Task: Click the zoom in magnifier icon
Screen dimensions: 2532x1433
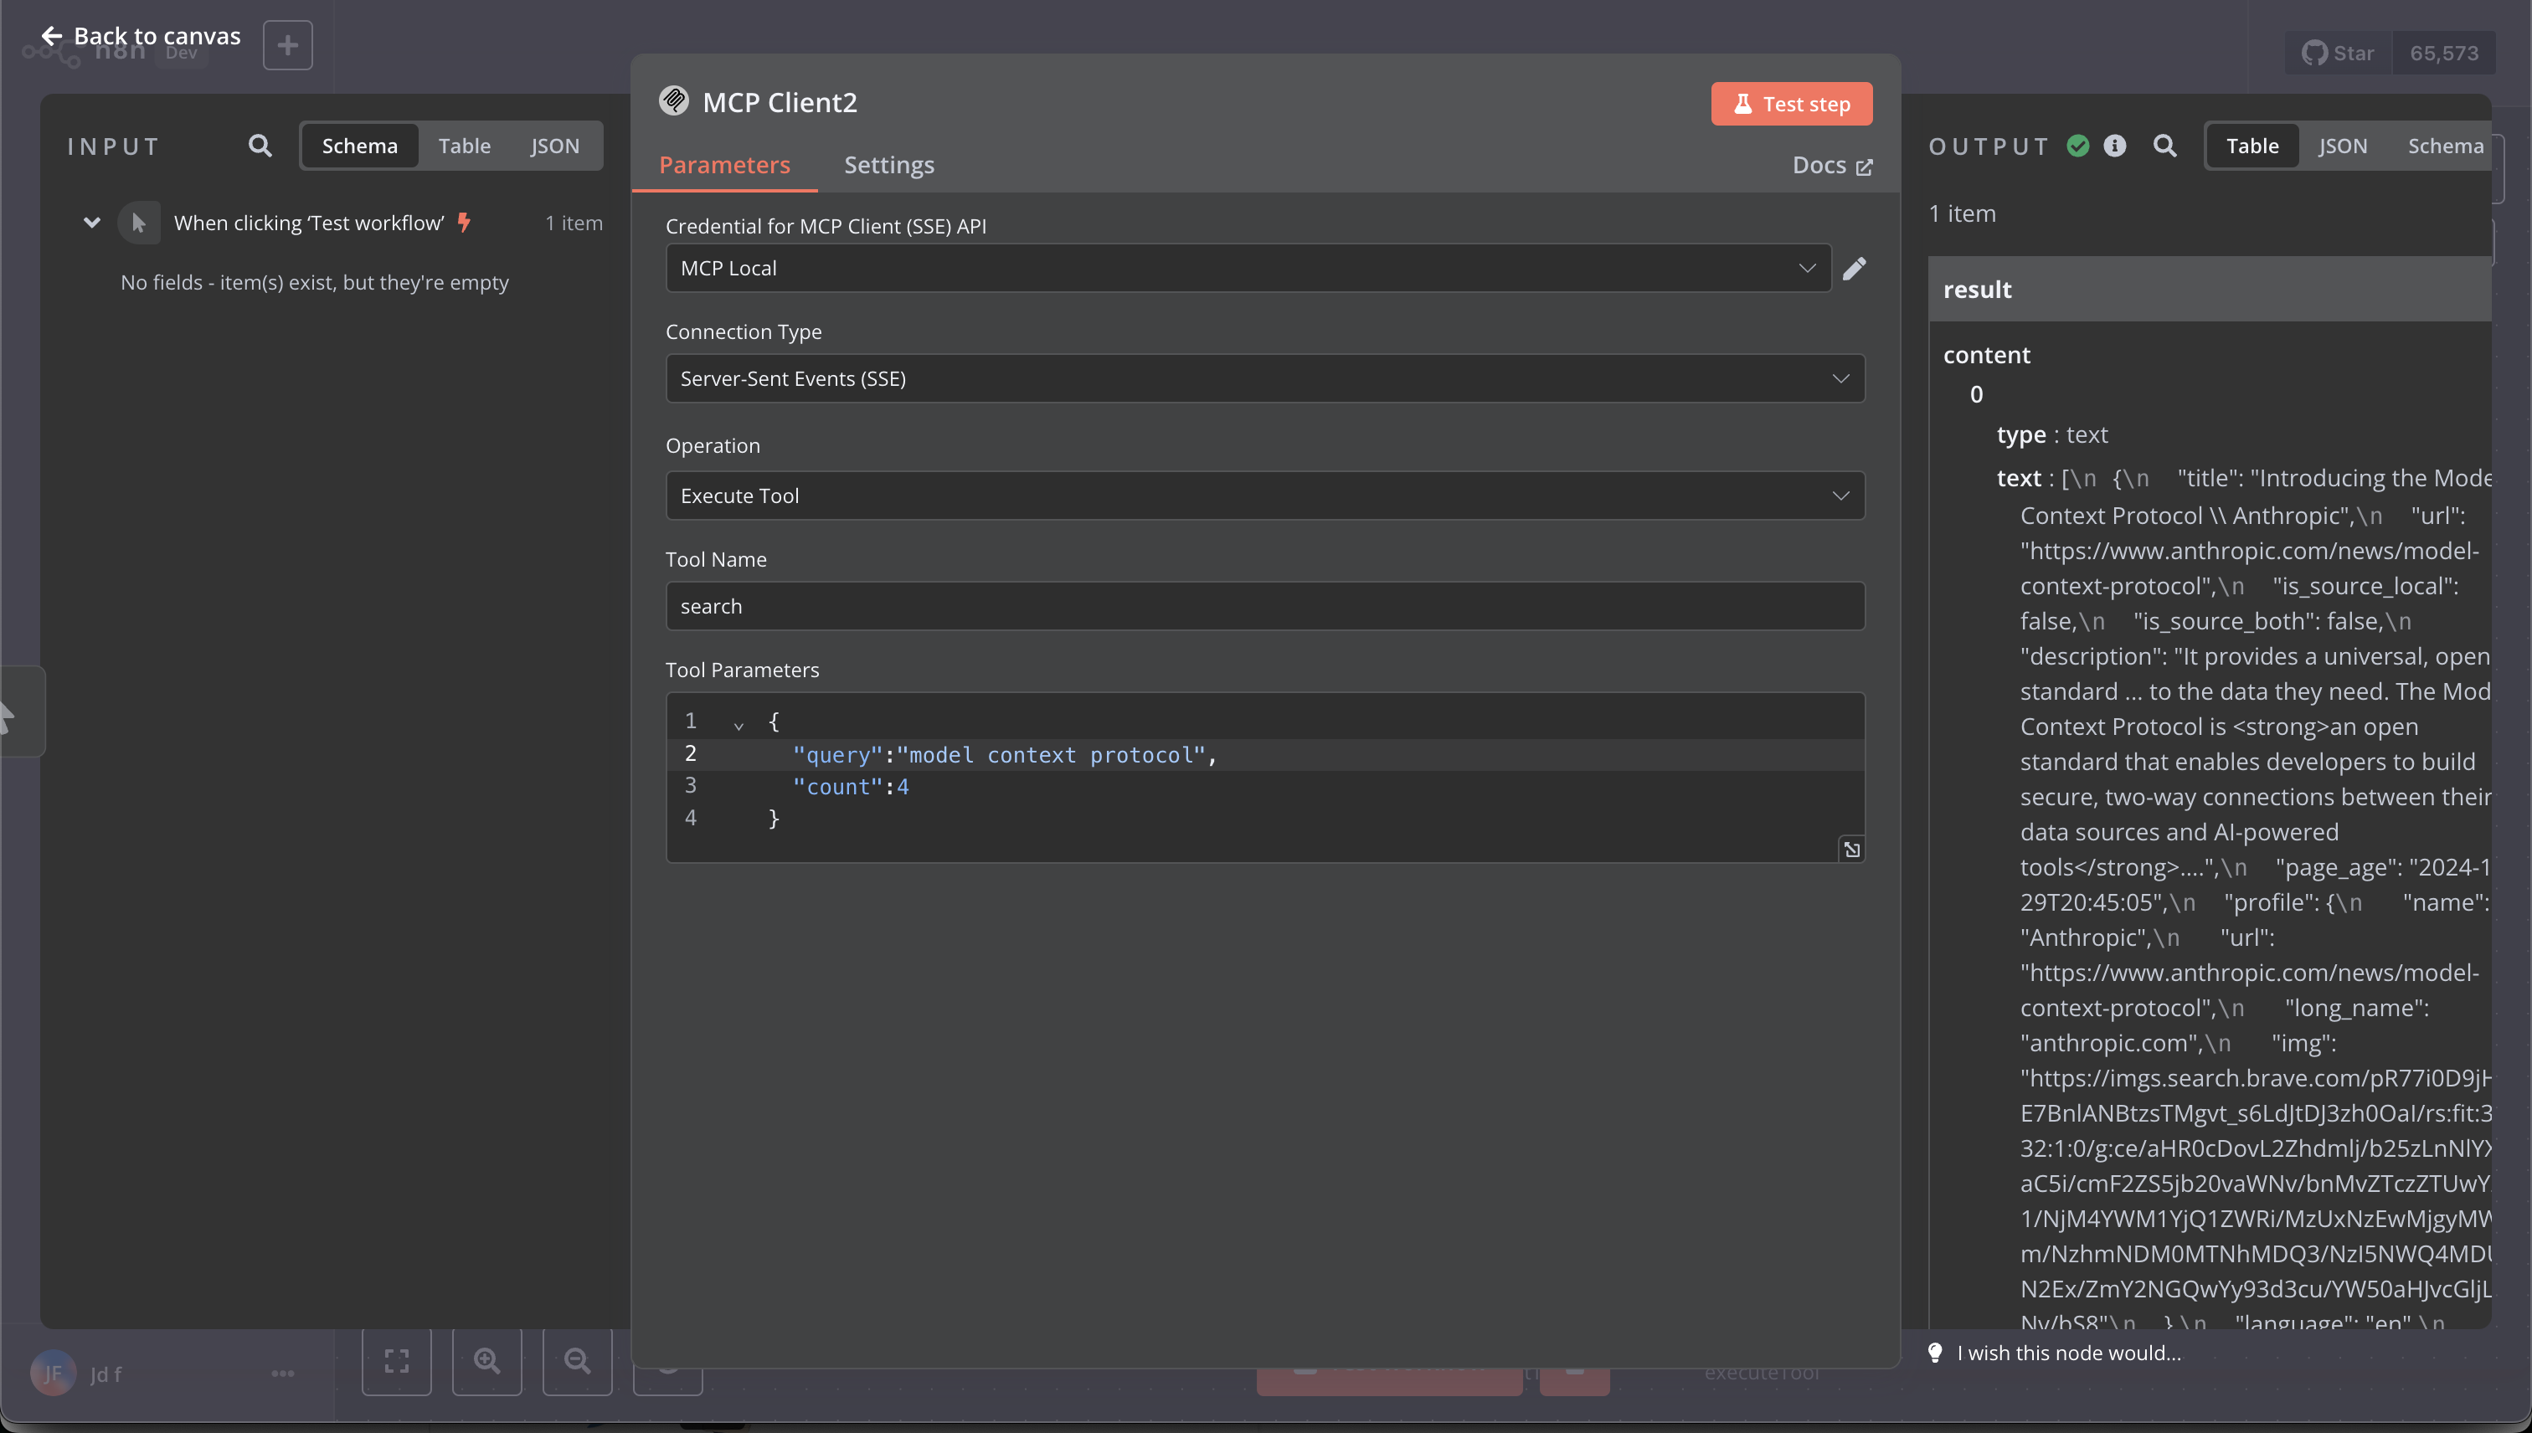Action: tap(486, 1361)
